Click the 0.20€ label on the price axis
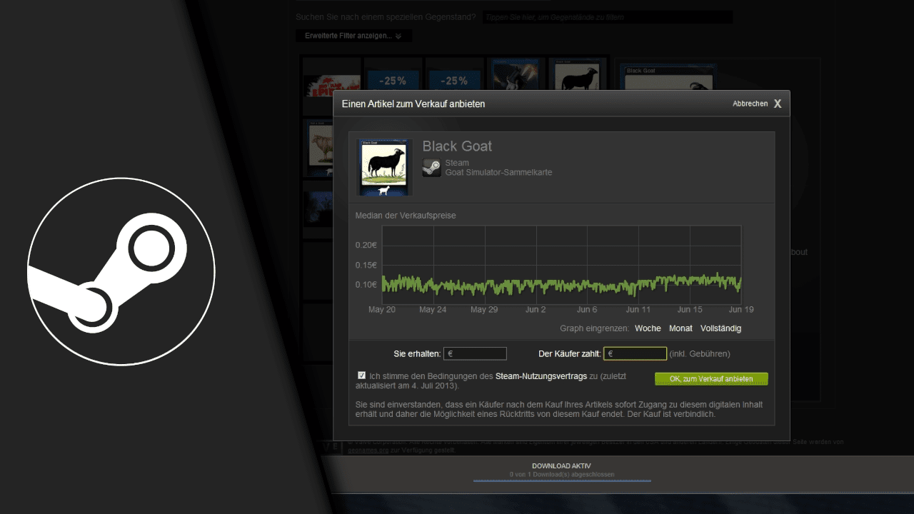The width and height of the screenshot is (914, 514). pos(366,245)
